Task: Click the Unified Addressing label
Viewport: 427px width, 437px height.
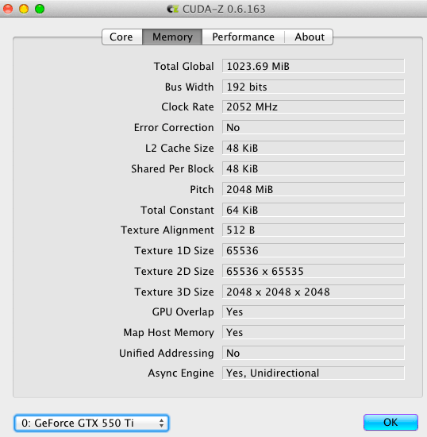Action: click(x=167, y=354)
